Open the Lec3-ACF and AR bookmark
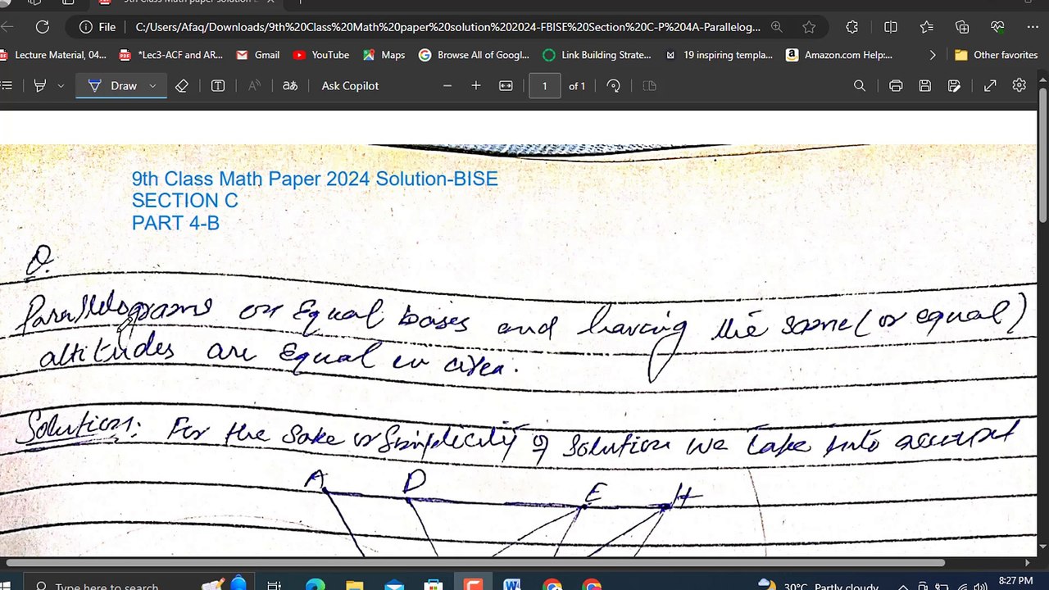This screenshot has height=590, width=1049. pyautogui.click(x=171, y=55)
